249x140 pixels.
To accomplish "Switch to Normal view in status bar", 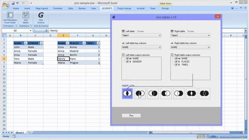I will point(200,136).
